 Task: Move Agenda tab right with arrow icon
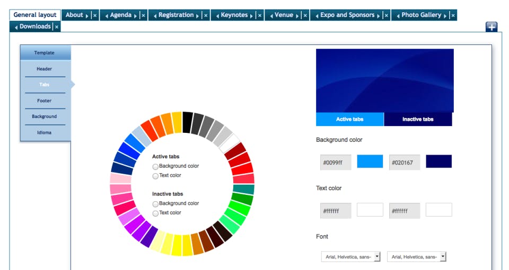pos(135,15)
